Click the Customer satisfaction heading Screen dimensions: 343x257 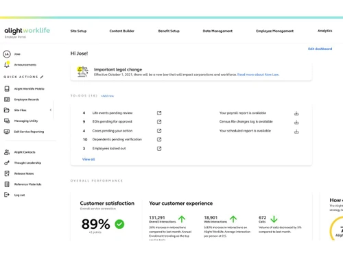tap(107, 204)
